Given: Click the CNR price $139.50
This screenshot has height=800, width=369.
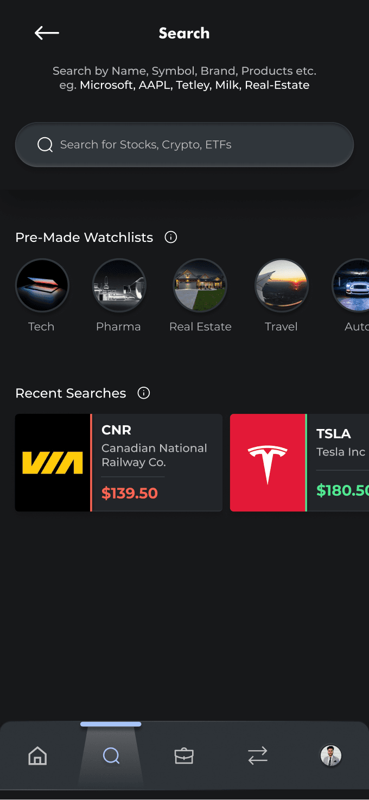Looking at the screenshot, I should (x=130, y=493).
